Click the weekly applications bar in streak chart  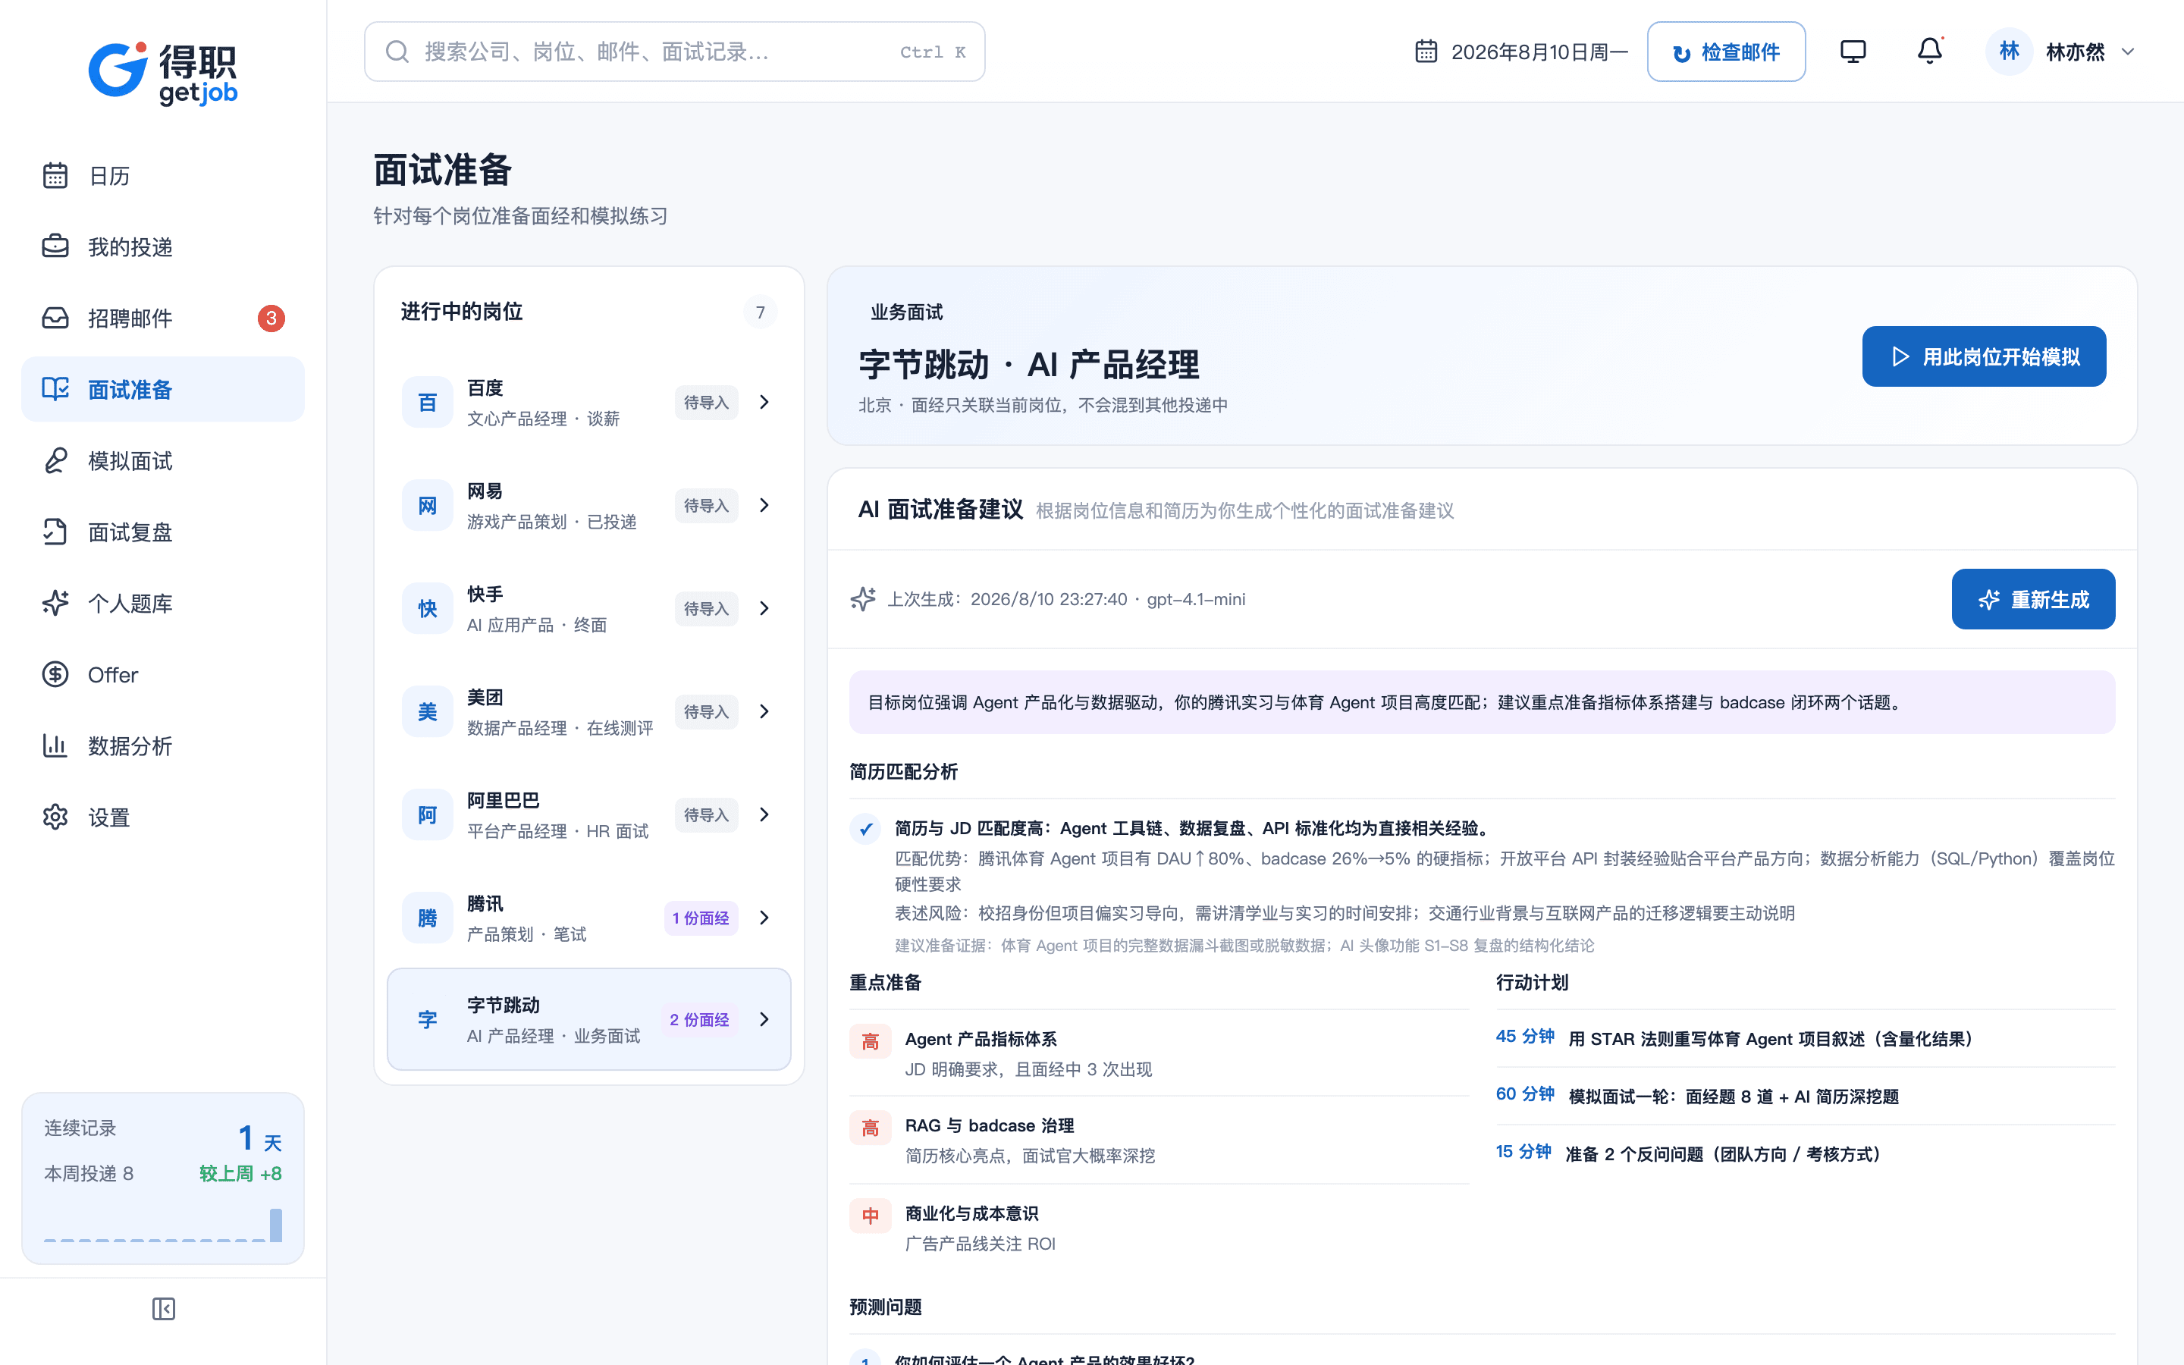pos(275,1225)
